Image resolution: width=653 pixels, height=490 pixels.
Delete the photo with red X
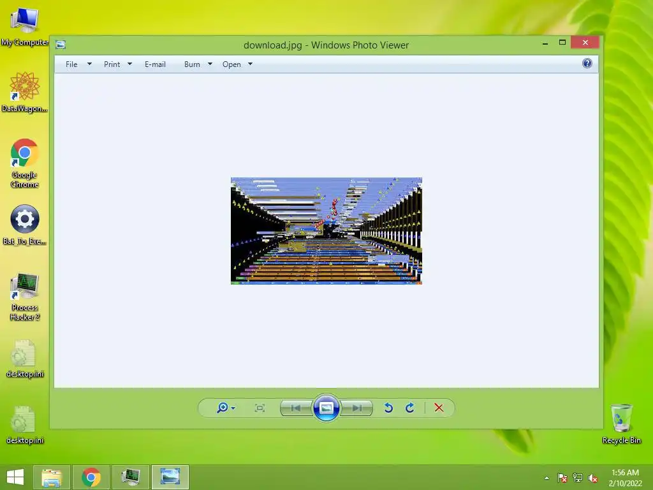click(439, 408)
